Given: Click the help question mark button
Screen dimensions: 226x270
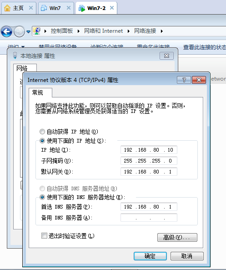Looking at the screenshot, I should pyautogui.click(x=184, y=80).
